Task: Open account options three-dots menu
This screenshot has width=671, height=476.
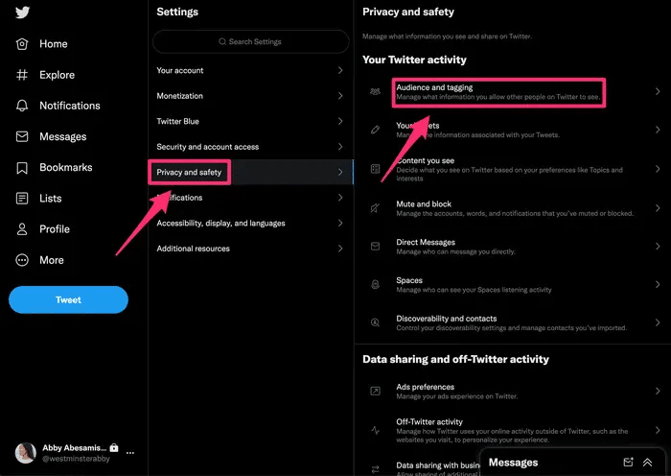Action: tap(130, 453)
